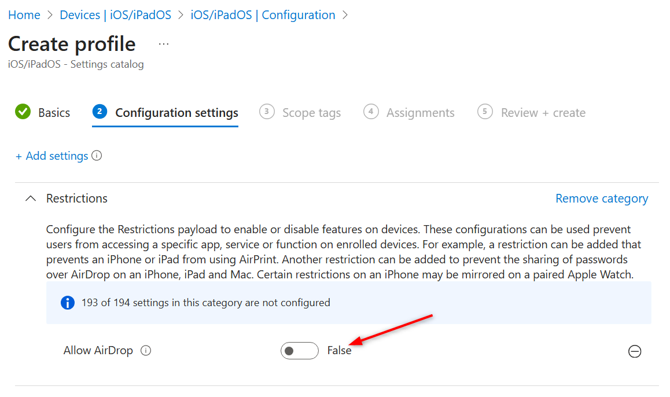Click the numbered circle for Assignments step
This screenshot has height=397, width=670.
tap(371, 112)
